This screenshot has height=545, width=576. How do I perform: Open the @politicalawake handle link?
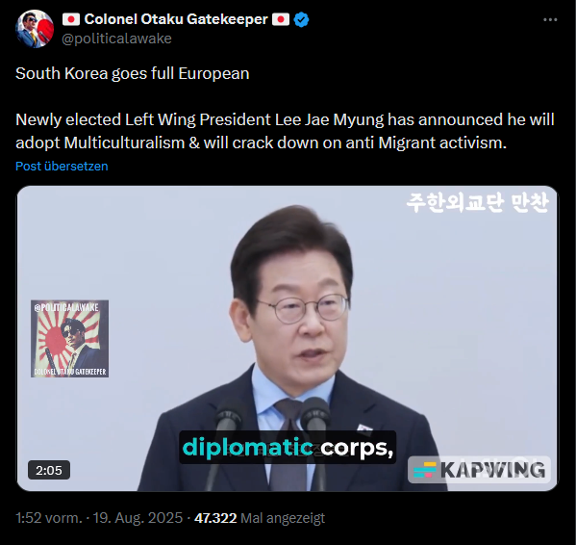(116, 39)
